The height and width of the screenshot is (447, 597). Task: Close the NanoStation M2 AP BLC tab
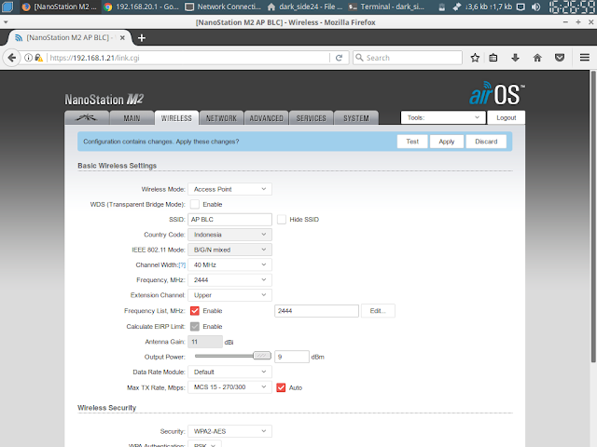122,37
